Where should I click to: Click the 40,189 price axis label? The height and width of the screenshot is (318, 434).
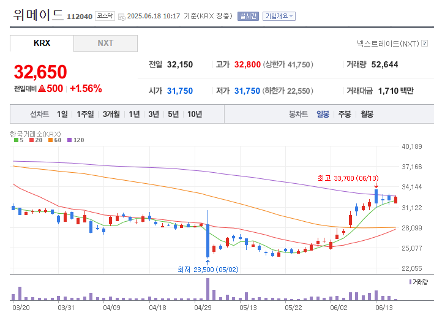(412, 146)
